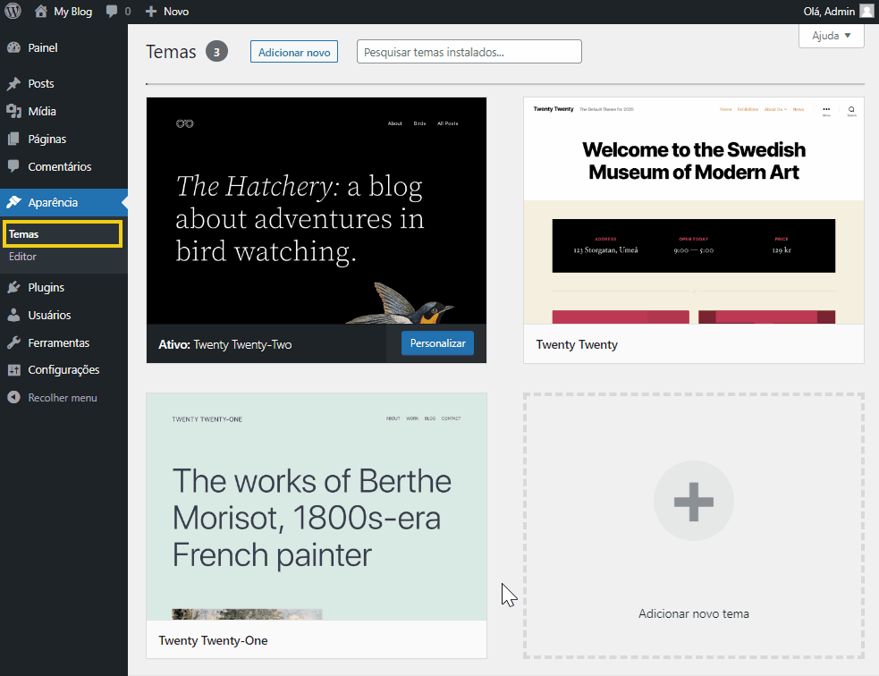Click the theme count badge showing 3
This screenshot has height=676, width=879.
(216, 52)
